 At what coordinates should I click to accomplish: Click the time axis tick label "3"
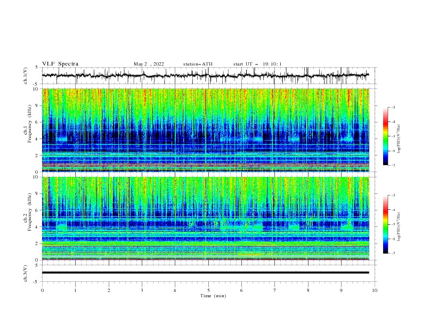coord(142,290)
